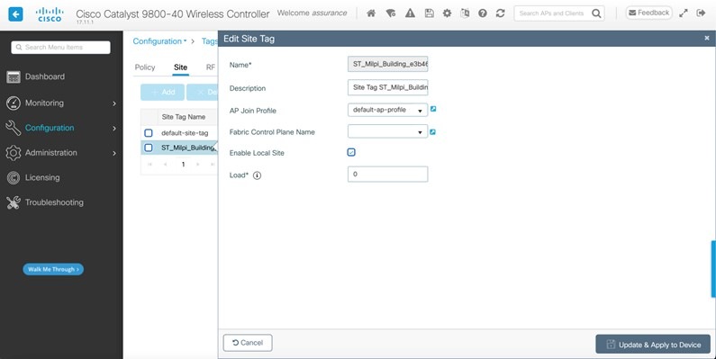The image size is (716, 359).
Task: Click the page 1 pagination number
Action: (183, 165)
